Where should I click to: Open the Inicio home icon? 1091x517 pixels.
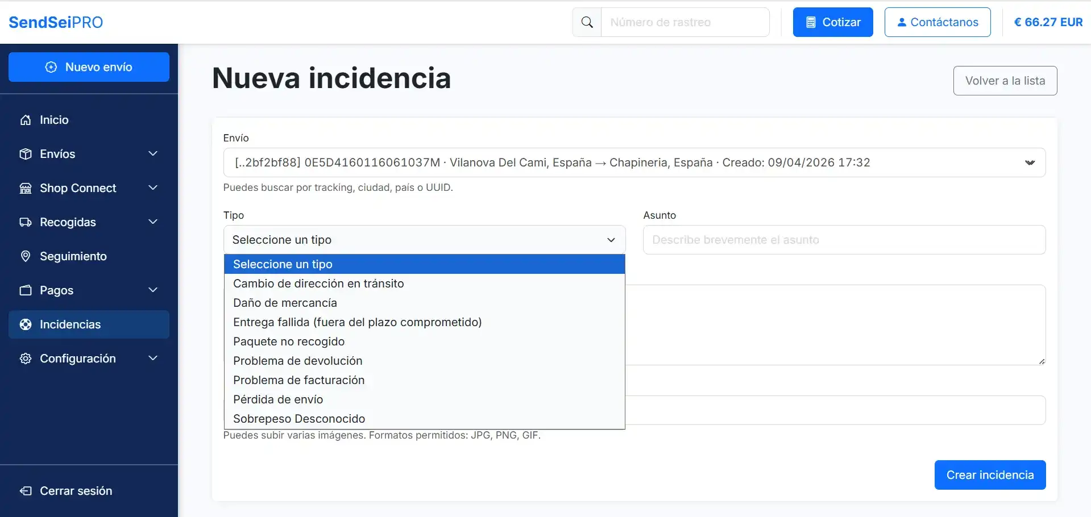26,119
